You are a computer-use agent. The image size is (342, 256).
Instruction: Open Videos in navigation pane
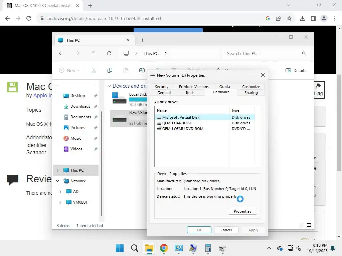tap(76, 149)
